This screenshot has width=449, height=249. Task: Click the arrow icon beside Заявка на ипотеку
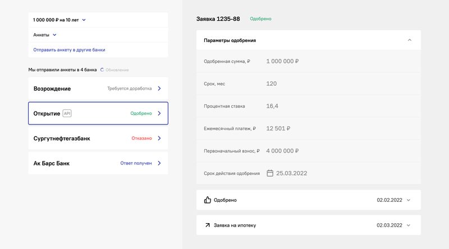point(208,225)
